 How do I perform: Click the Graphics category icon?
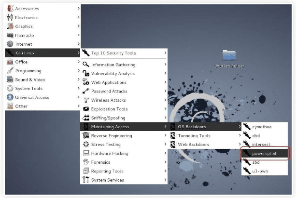pos(10,26)
